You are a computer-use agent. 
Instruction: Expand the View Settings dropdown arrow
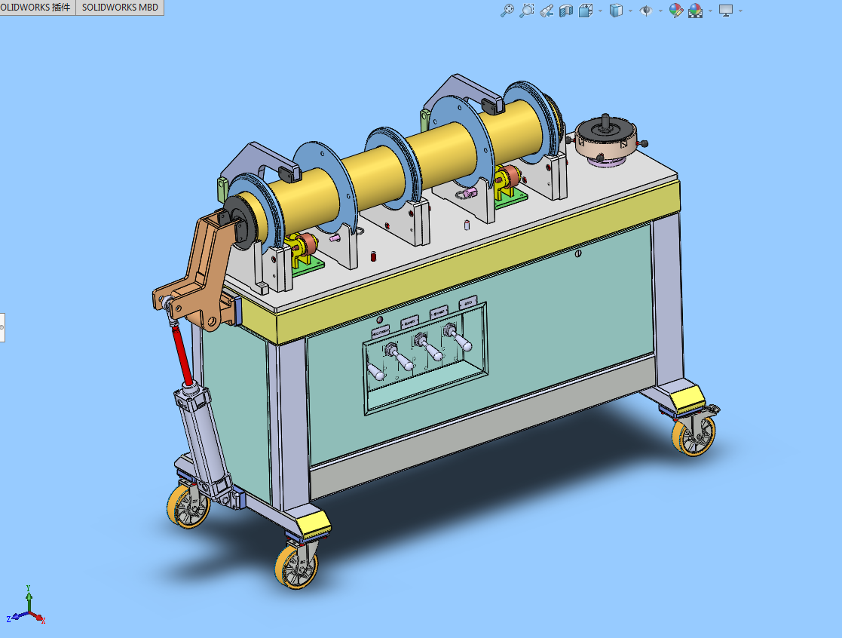pyautogui.click(x=740, y=11)
